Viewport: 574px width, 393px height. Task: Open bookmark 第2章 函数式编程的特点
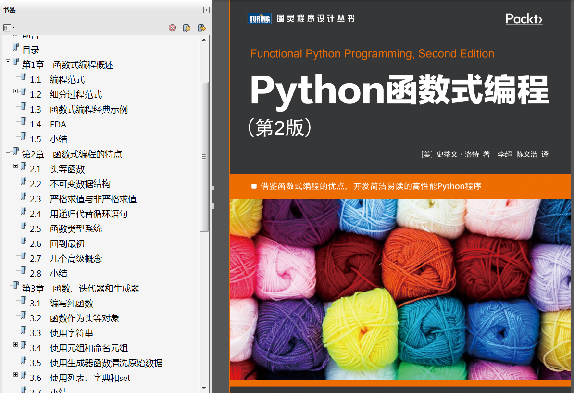click(x=72, y=154)
